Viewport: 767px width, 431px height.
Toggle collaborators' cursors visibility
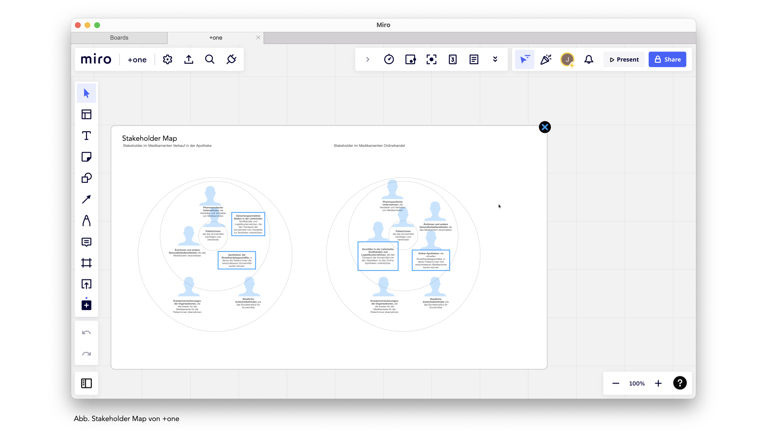(525, 59)
